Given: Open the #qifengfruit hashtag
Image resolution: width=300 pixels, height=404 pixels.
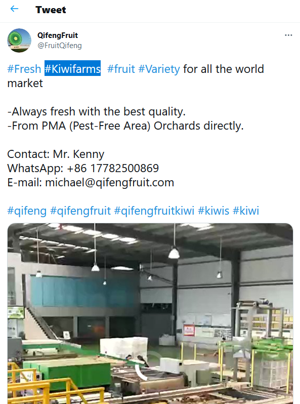Looking at the screenshot, I should 80,211.
